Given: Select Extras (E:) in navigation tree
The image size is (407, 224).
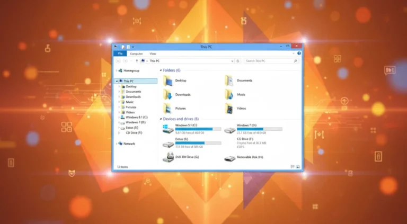Looking at the screenshot, I should (x=132, y=128).
